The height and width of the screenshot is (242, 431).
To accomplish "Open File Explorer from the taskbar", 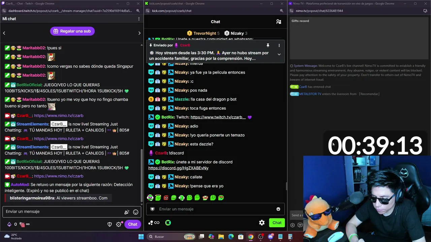I will pos(221,237).
